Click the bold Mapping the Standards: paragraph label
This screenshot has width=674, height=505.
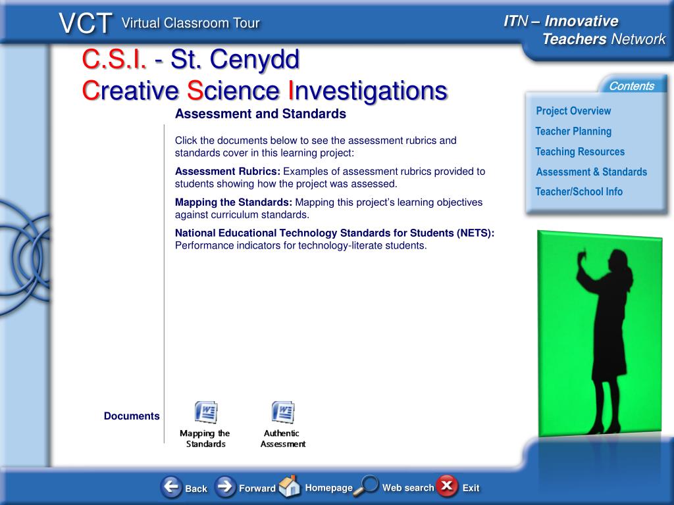click(x=234, y=203)
